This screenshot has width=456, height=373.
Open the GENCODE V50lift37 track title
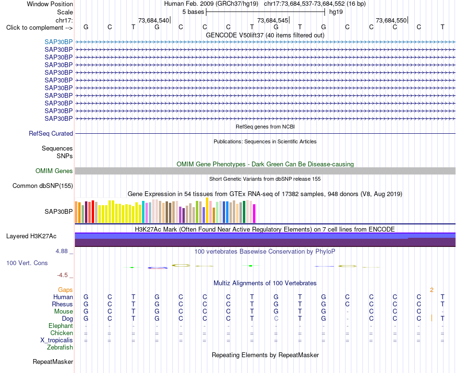coord(265,35)
